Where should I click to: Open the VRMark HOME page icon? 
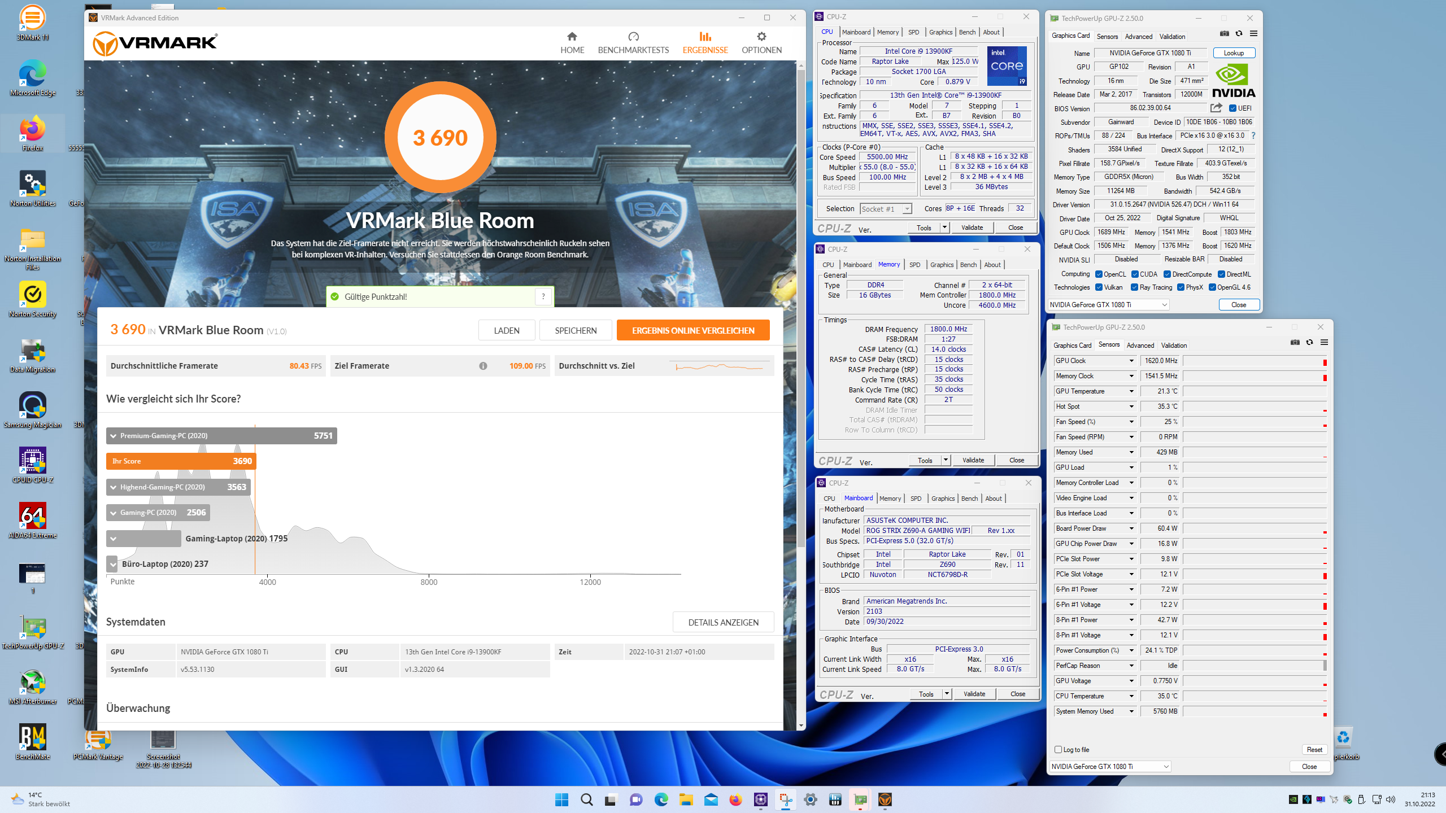(x=572, y=37)
